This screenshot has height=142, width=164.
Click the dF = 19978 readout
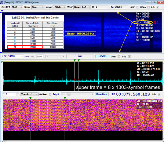[143, 22]
